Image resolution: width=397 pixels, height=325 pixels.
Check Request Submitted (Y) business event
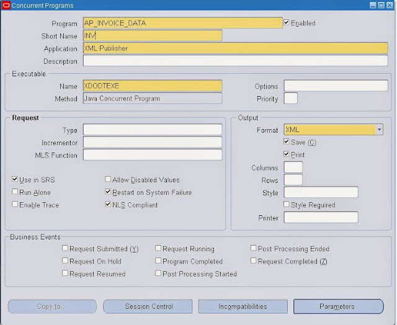point(65,248)
